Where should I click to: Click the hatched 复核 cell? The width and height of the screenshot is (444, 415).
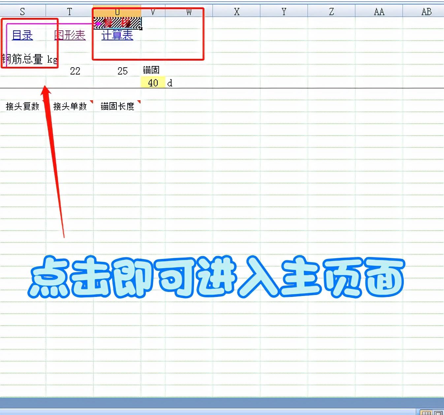click(117, 23)
